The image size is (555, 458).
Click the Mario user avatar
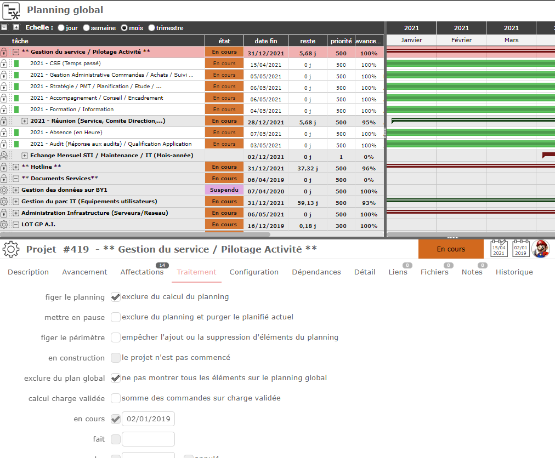coord(541,249)
